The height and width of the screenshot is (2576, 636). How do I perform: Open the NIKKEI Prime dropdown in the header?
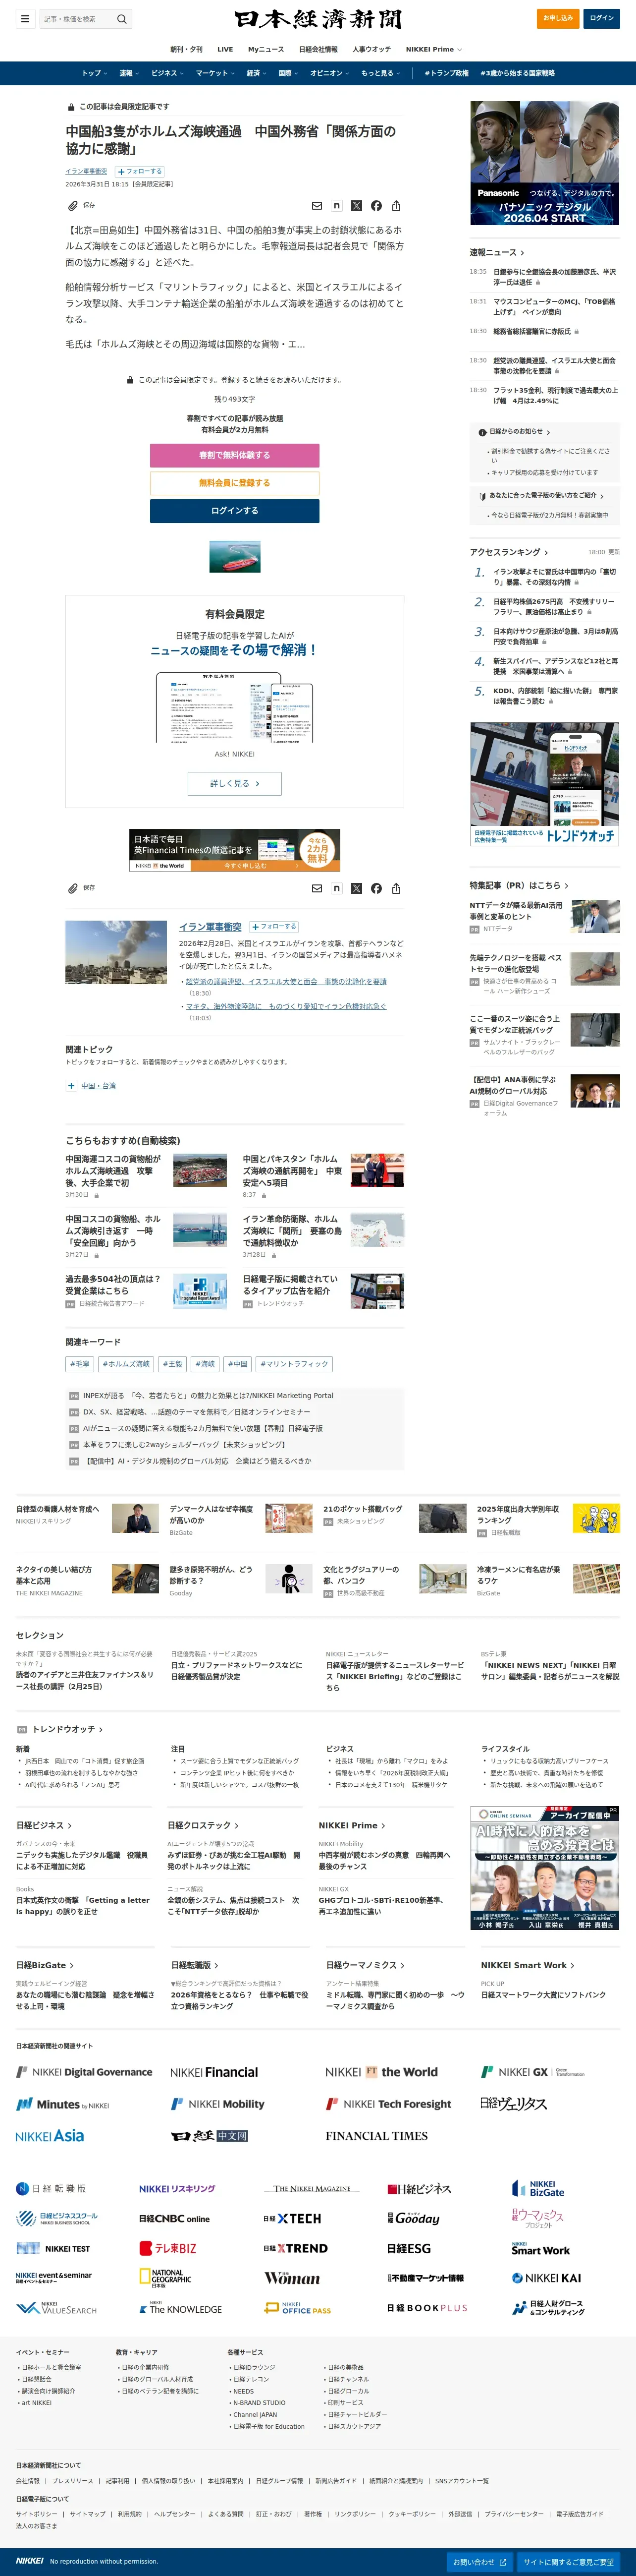click(433, 49)
